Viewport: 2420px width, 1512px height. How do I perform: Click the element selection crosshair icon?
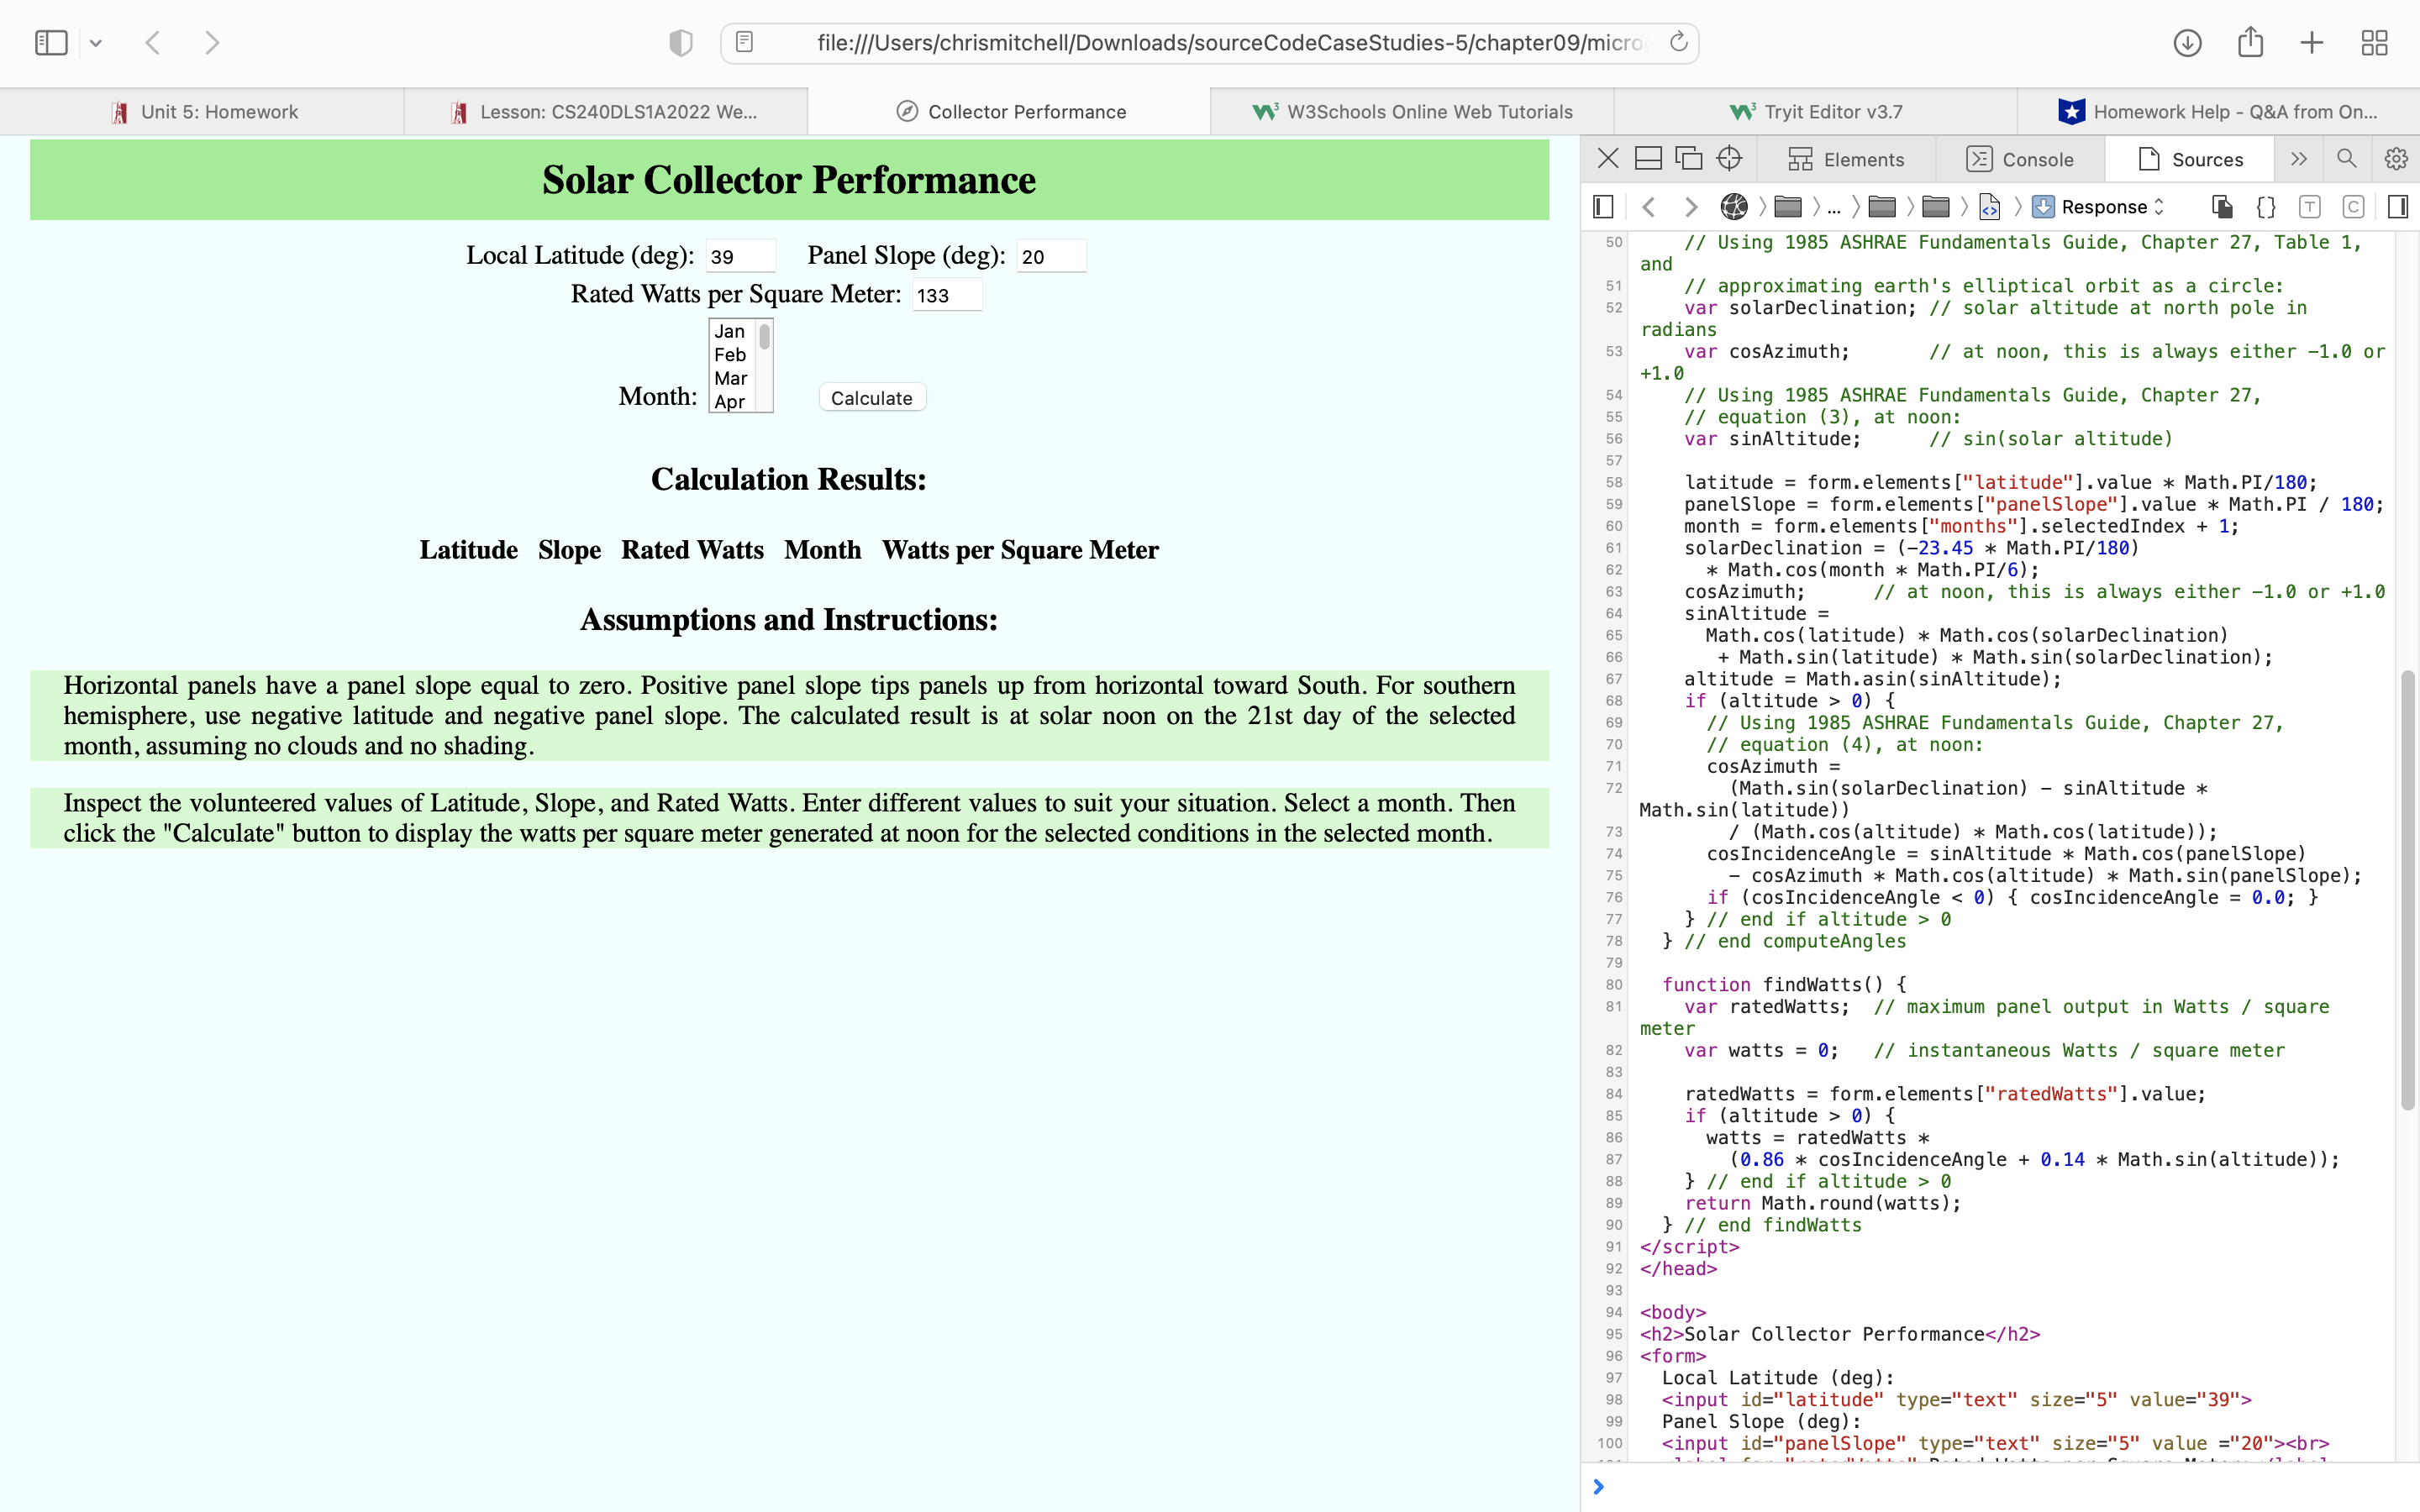pos(1729,159)
